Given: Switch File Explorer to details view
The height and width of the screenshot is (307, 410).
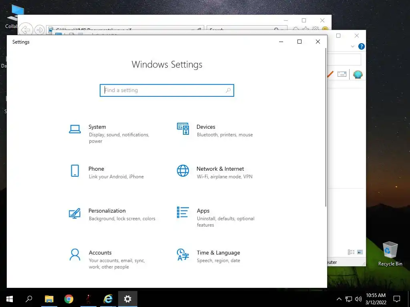Looking at the screenshot, I should coord(351,252).
